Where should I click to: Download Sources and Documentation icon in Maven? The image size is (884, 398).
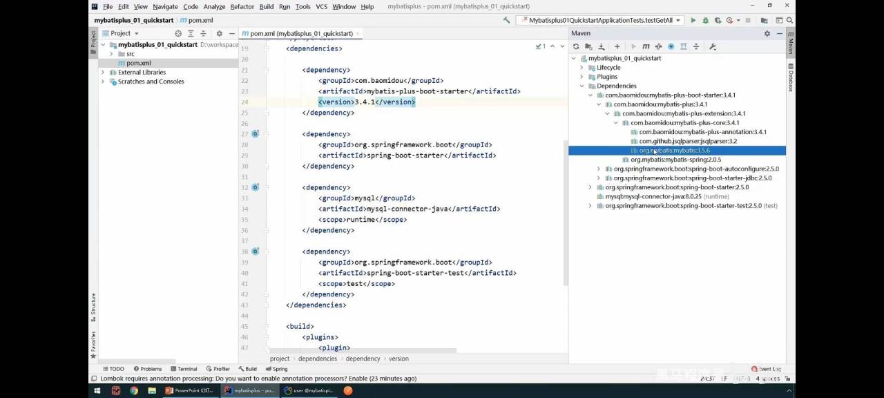[601, 46]
